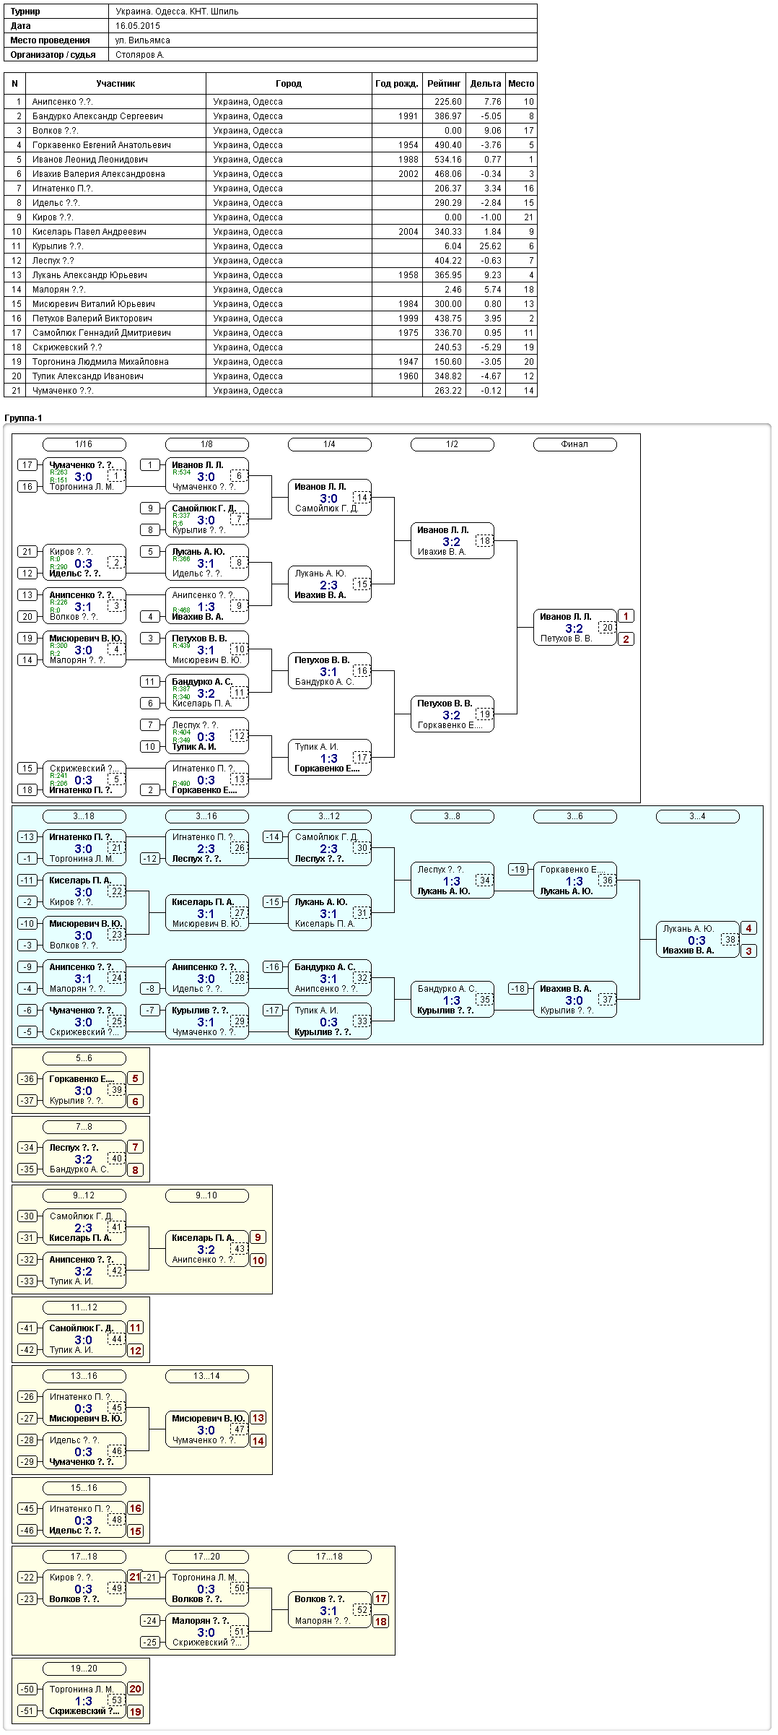Click the 'Участник' column header
The height and width of the screenshot is (1735, 778).
115,84
